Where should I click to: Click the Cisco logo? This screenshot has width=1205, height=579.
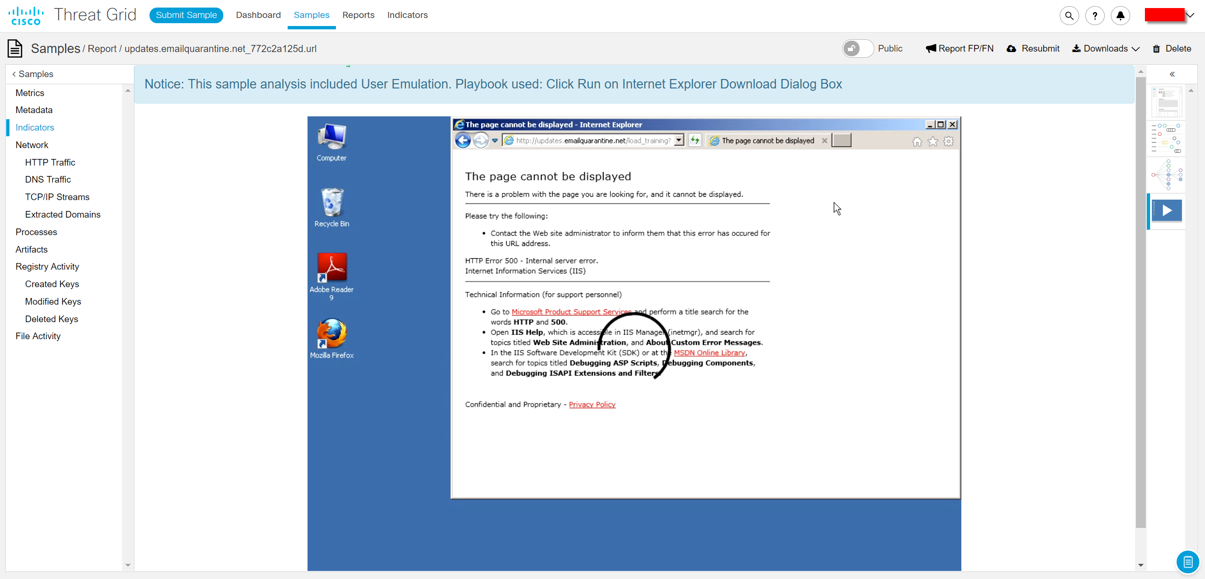coord(26,15)
